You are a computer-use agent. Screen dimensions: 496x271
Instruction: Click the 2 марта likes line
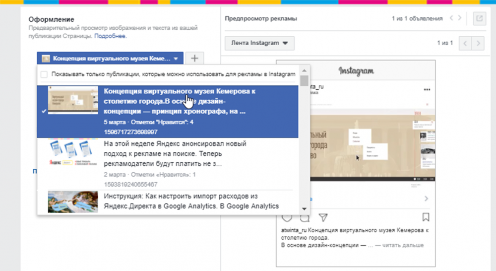click(150, 174)
